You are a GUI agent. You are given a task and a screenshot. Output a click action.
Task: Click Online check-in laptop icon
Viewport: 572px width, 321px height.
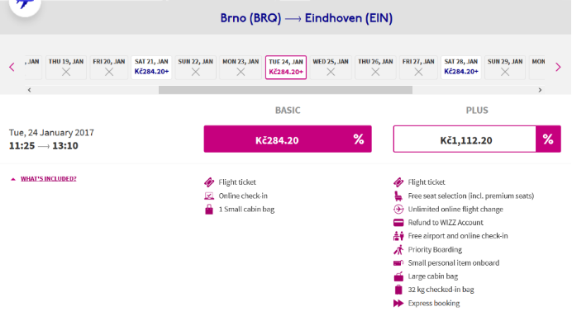209,196
